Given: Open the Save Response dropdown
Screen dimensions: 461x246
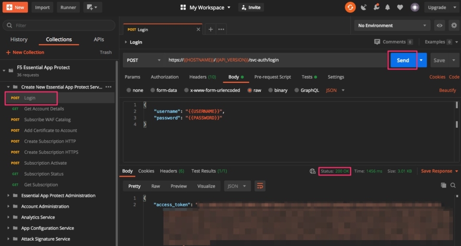Looking at the screenshot, I should point(439,171).
